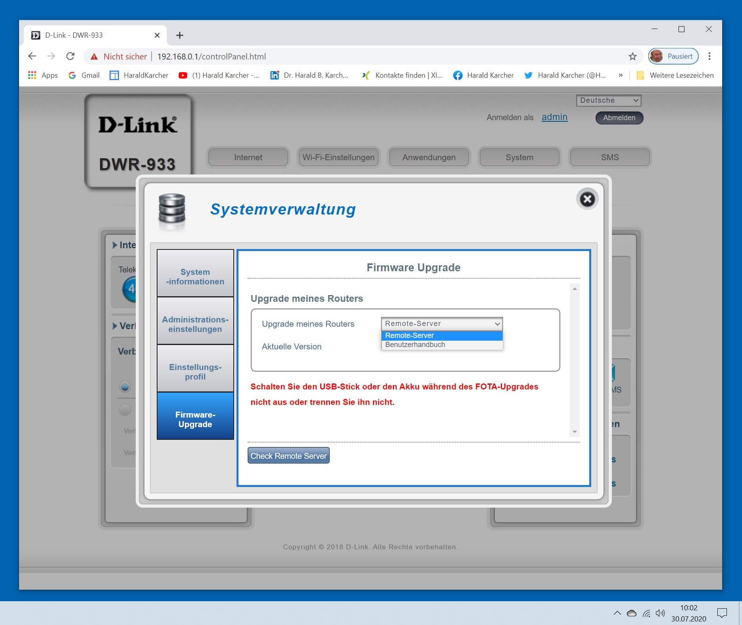This screenshot has width=742, height=625.
Task: Open the Deutsche language dropdown
Action: (609, 100)
